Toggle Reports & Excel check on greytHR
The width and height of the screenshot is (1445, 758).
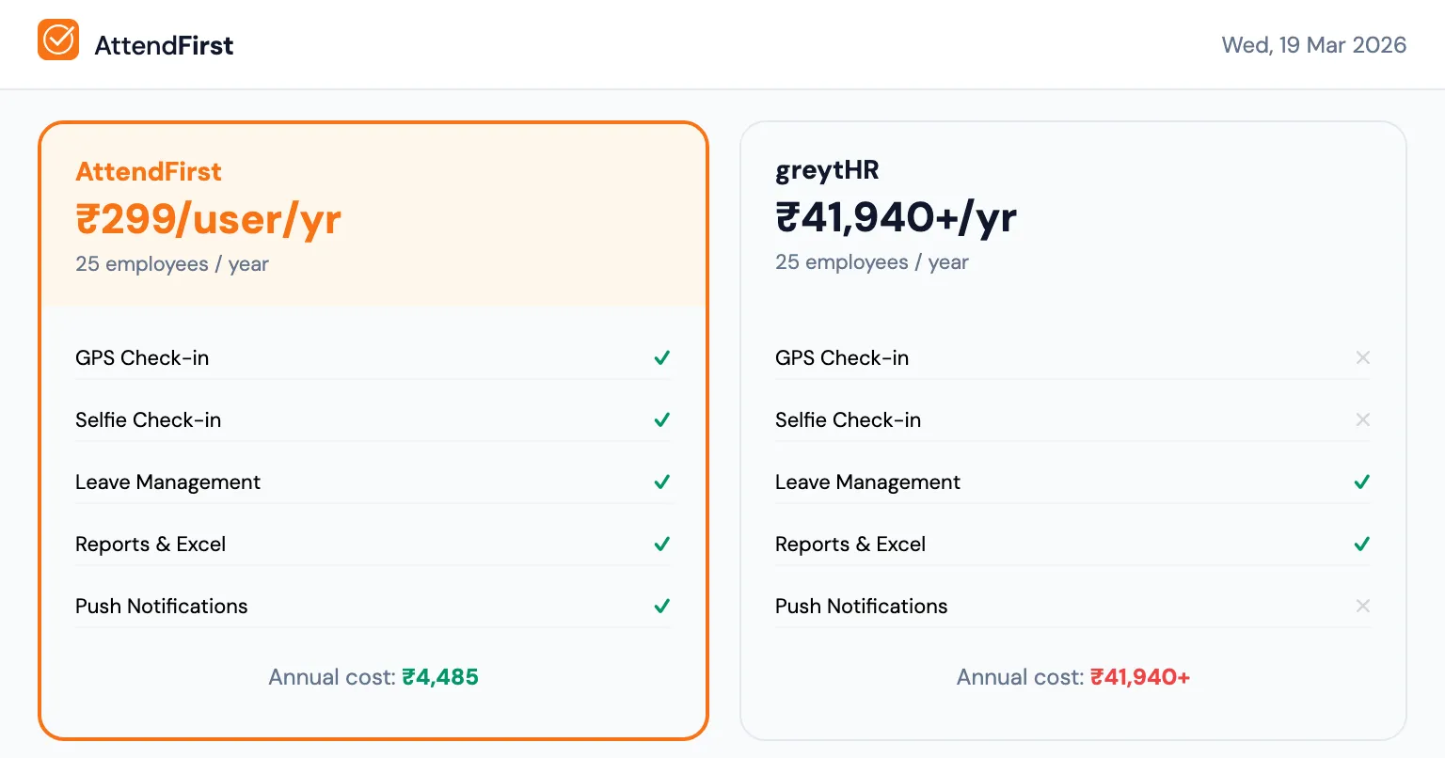click(x=1361, y=544)
